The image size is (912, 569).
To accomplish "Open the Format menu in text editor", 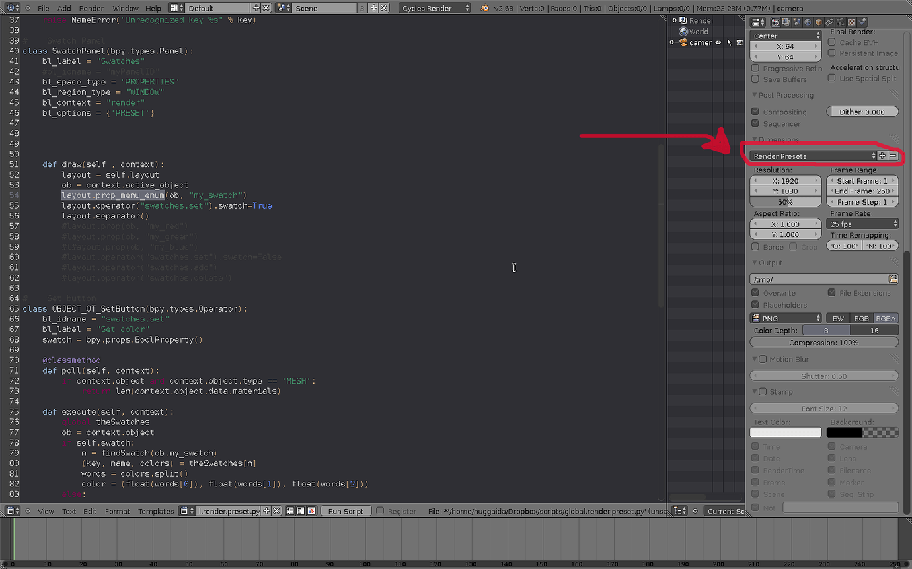I will coord(118,511).
